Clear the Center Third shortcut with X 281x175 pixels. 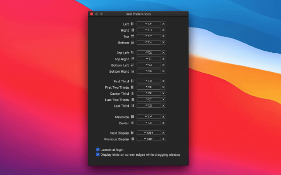click(x=163, y=93)
